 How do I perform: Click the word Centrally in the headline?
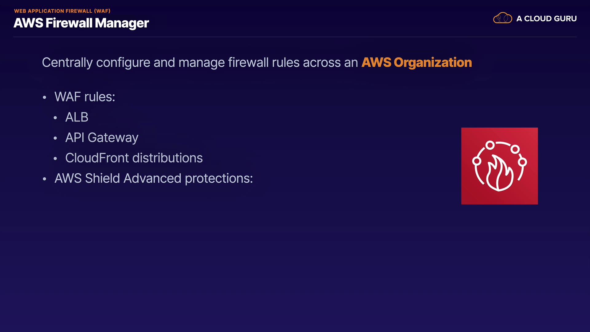point(67,62)
